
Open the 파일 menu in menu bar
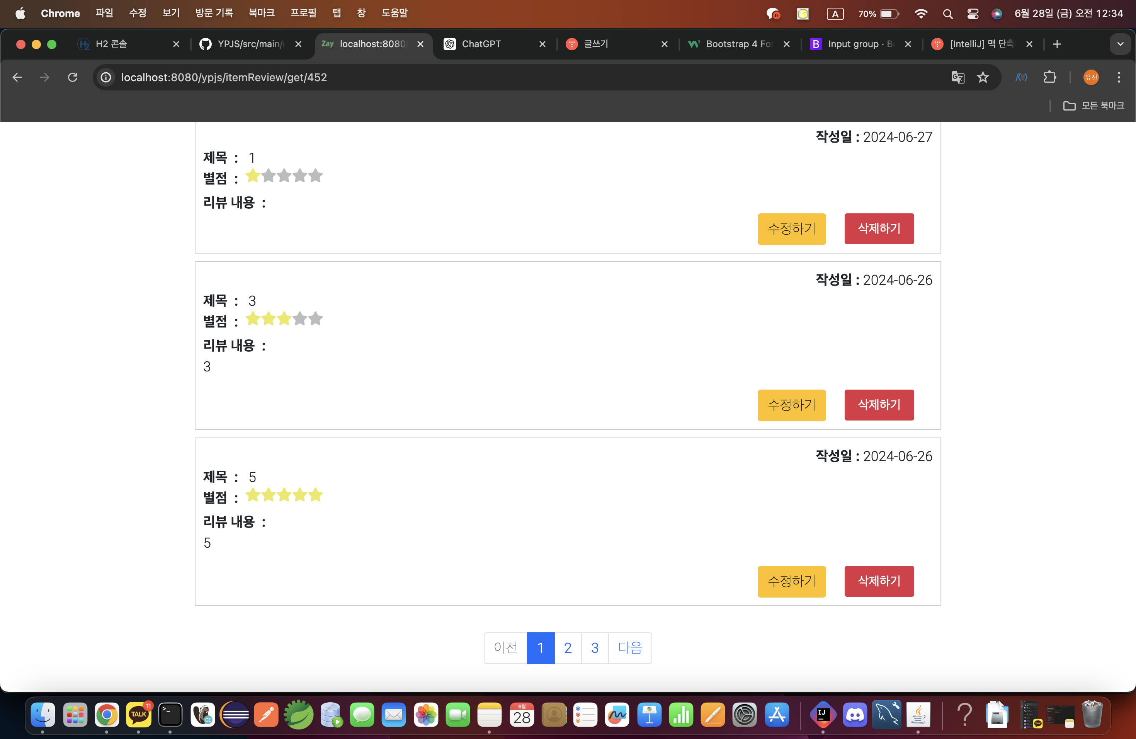(x=104, y=14)
